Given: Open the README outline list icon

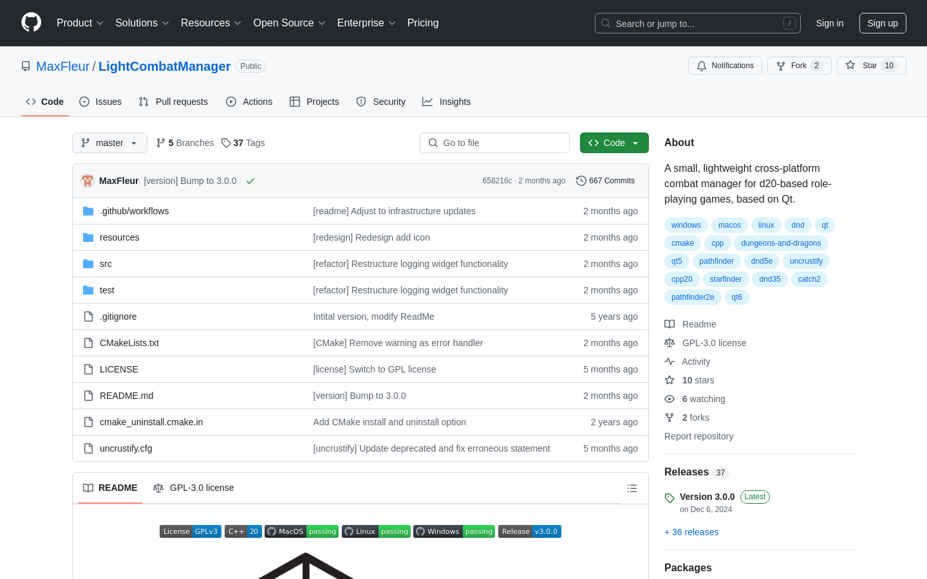Looking at the screenshot, I should [x=632, y=488].
